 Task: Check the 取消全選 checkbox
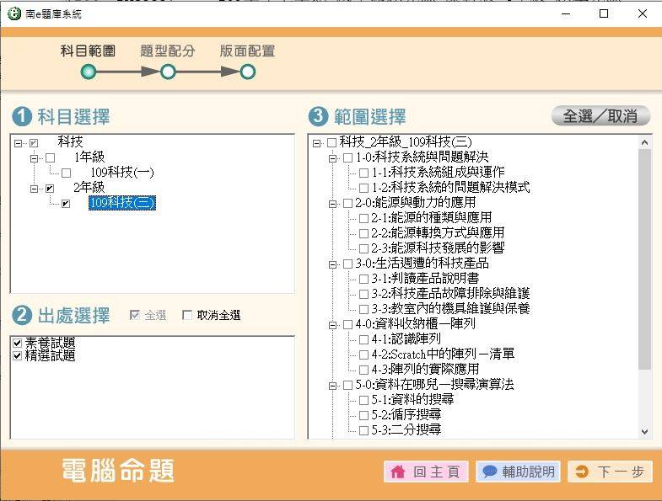pyautogui.click(x=187, y=315)
